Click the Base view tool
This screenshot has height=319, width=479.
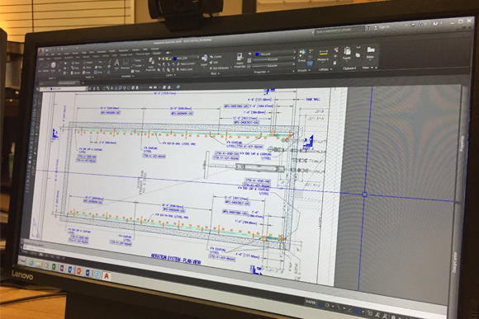370,53
